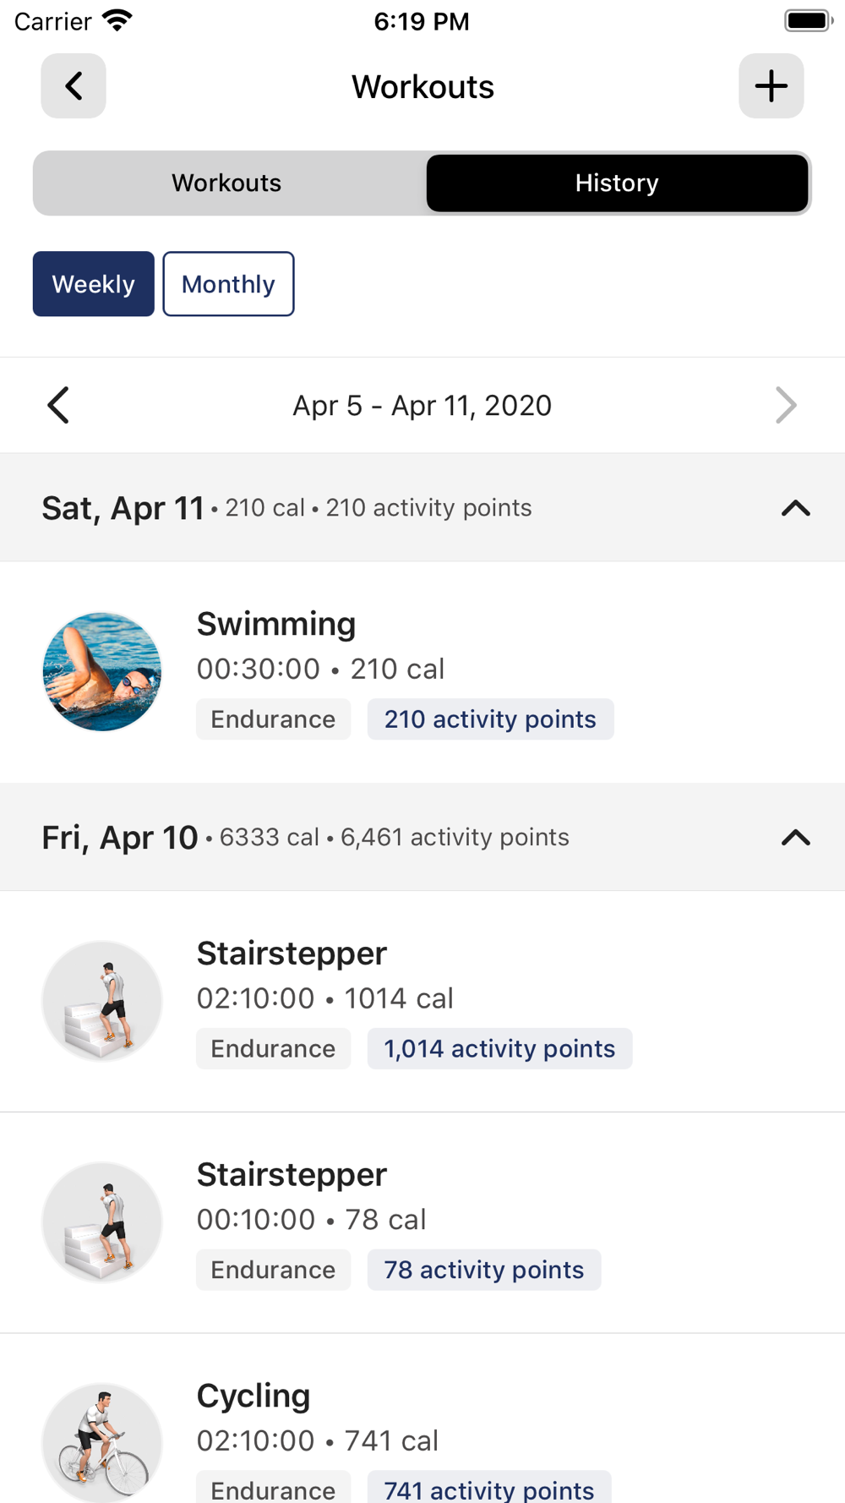Add a new workout with plus icon

click(x=771, y=86)
